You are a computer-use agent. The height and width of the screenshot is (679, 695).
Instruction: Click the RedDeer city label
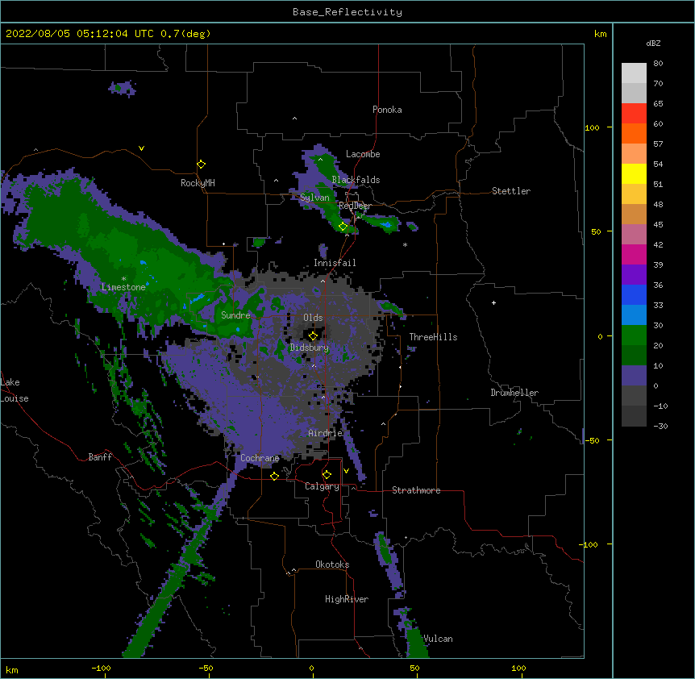(355, 206)
